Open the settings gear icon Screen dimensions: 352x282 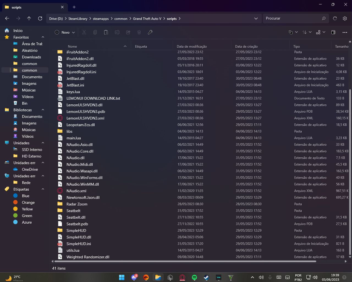345,18
